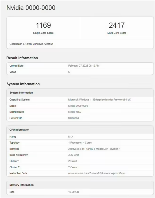Click the date 'February 27 2025 06:12 AM'
This screenshot has height=198, width=155.
(x=84, y=66)
